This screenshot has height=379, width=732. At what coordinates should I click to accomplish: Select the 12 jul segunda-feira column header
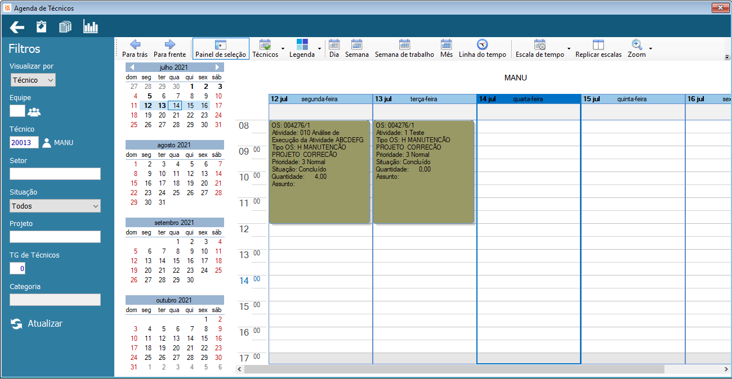(x=320, y=99)
